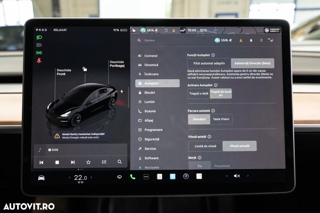The image size is (320, 213).
Task: Tap the lock icon in top status bar
Action: point(134,30)
